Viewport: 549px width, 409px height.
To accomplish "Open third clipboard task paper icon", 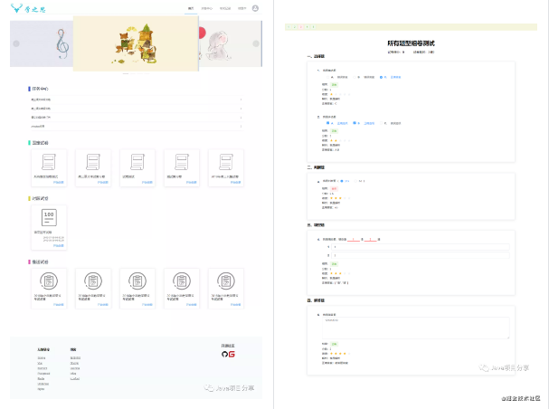I will tap(137, 281).
